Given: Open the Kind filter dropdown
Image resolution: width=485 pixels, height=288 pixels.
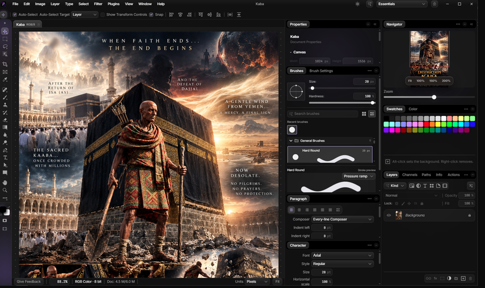Looking at the screenshot, I should click(x=395, y=186).
